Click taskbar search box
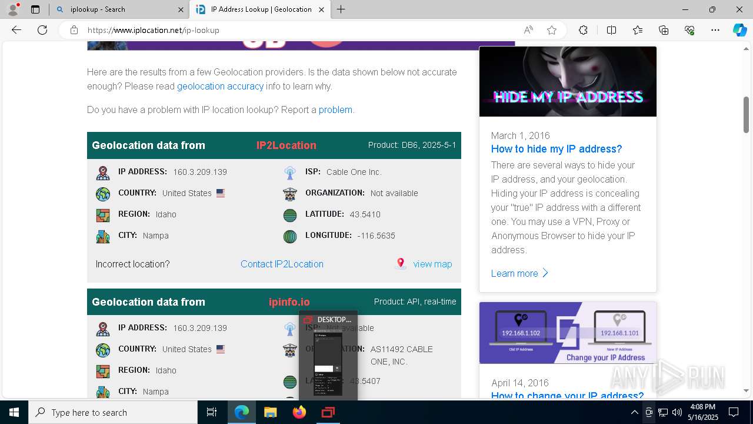Screen dimensions: 753x424 [x=113, y=412]
